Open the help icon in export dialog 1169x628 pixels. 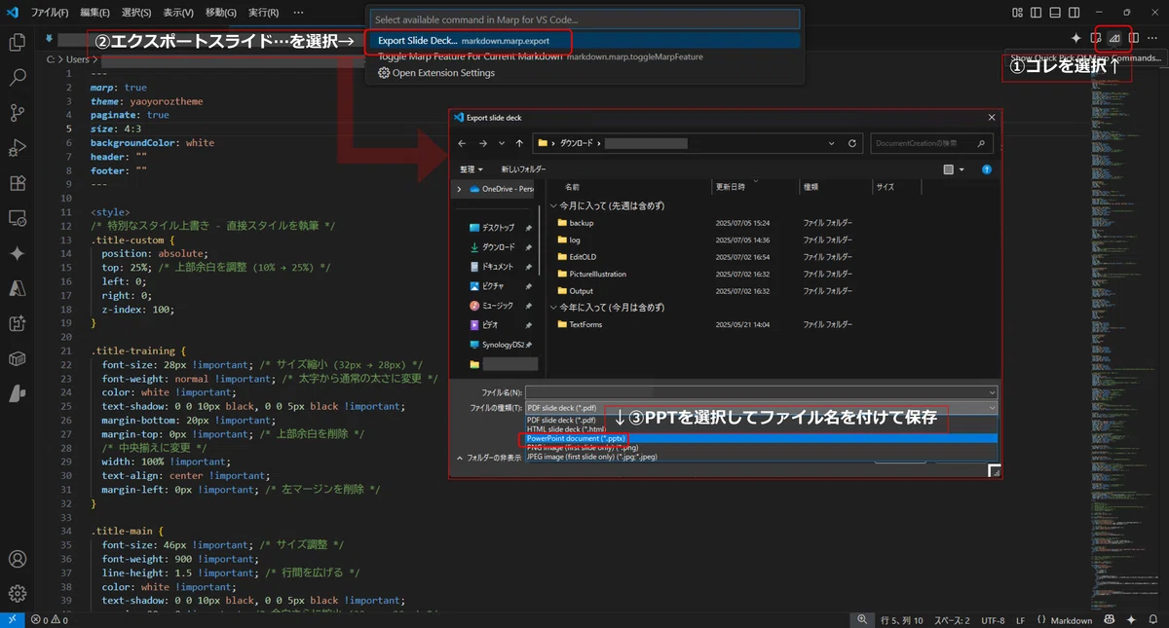point(987,168)
